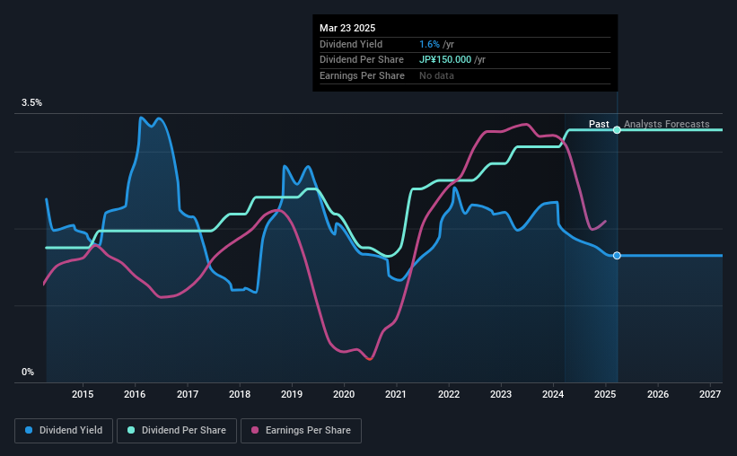The width and height of the screenshot is (737, 456).
Task: Click the 2017 x-axis label
Action: (x=188, y=394)
